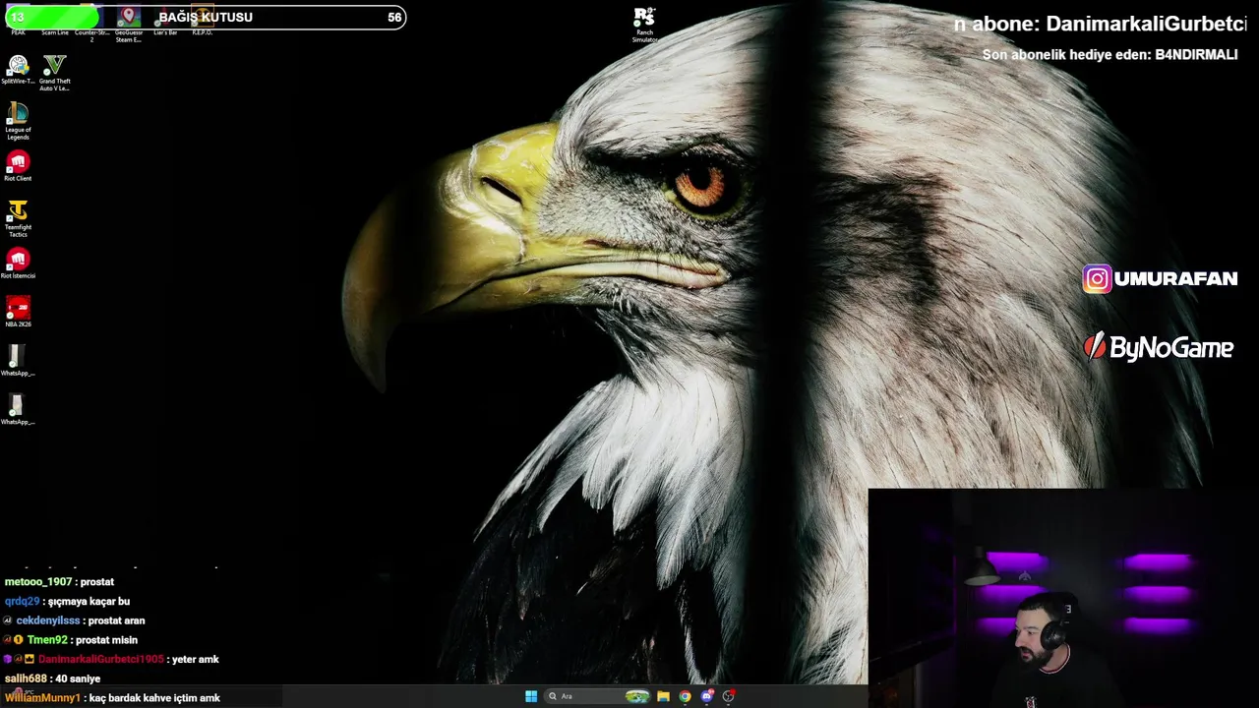The width and height of the screenshot is (1259, 708).
Task: Click the search highlight image in taskbar search
Action: [637, 696]
